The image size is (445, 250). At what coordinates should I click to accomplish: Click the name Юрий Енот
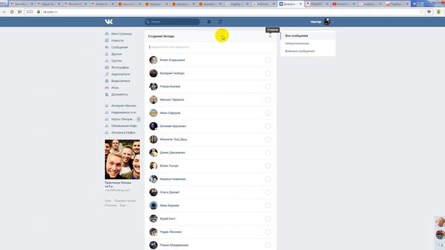[x=168, y=219]
